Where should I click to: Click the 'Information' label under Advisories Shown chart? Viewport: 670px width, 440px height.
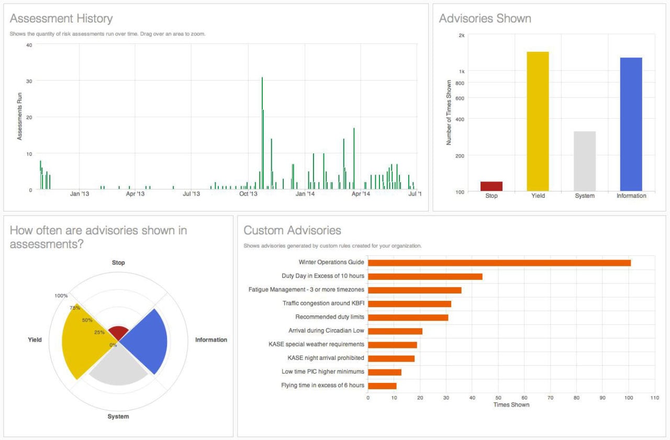(x=631, y=196)
